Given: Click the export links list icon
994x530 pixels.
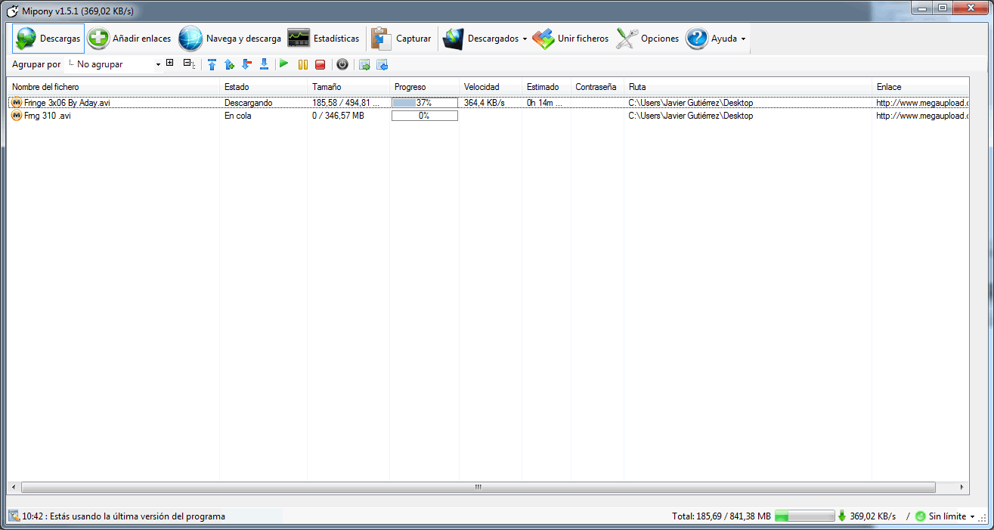Looking at the screenshot, I should [364, 64].
